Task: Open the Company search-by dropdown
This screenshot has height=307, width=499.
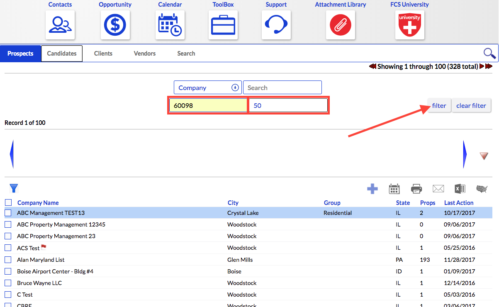Action: (x=208, y=88)
